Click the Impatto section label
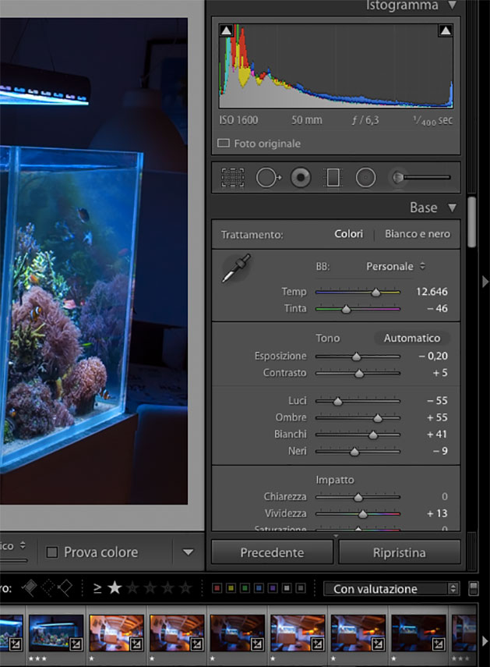This screenshot has width=490, height=667. tap(335, 480)
